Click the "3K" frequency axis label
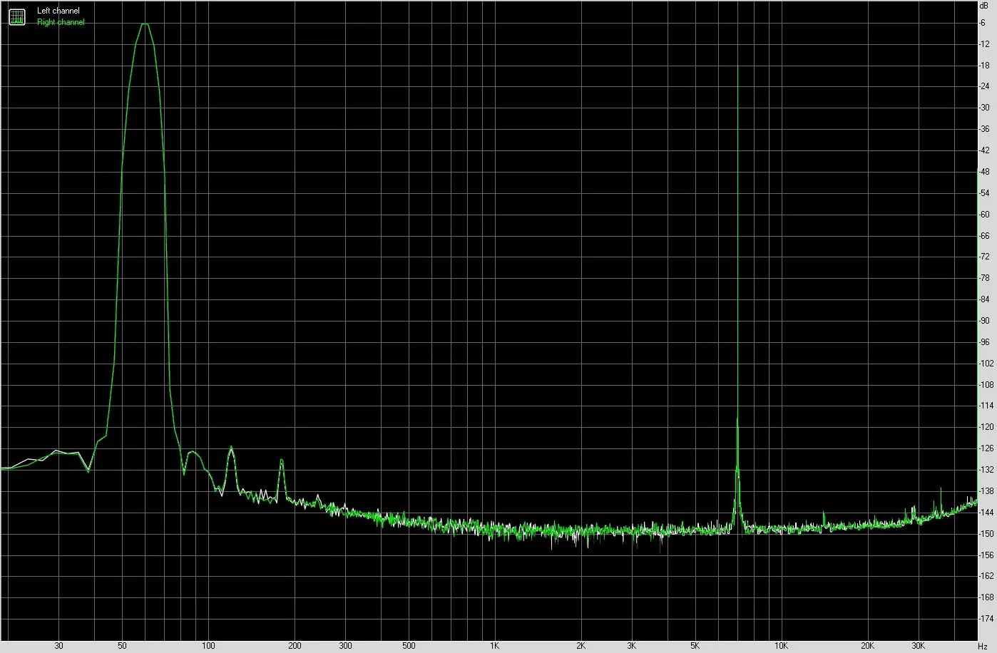This screenshot has height=653, width=997. (x=632, y=646)
